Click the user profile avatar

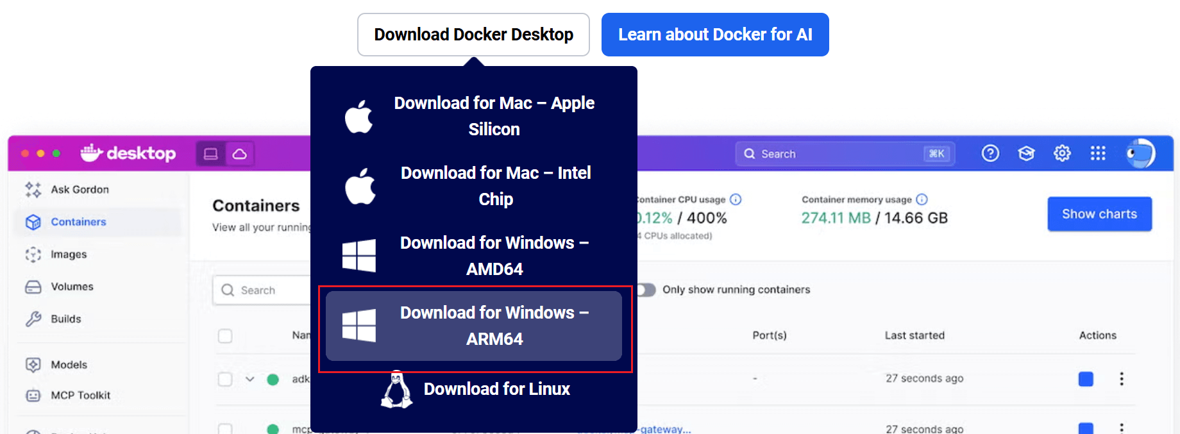[1140, 154]
